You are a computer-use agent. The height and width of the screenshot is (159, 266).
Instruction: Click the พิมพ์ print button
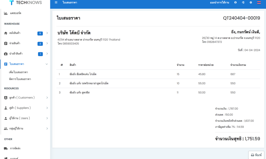pyautogui.click(x=256, y=155)
